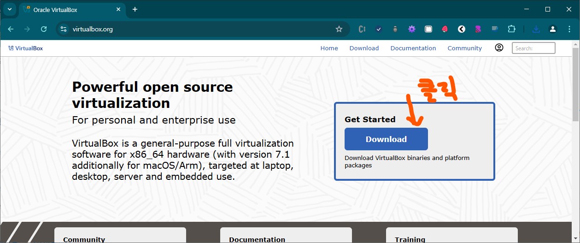Screen dimensions: 580x243
Task: View site information icon in address bar
Action: (64, 29)
